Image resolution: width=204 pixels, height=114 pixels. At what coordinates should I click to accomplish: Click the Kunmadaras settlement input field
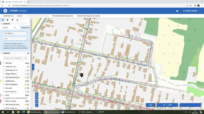[x=15, y=33]
